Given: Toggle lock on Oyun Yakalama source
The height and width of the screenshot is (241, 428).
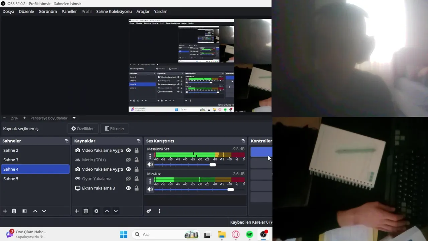Looking at the screenshot, I should click(136, 179).
